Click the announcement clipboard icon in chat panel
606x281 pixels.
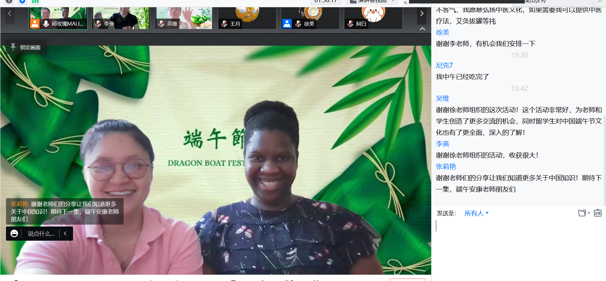pos(597,213)
